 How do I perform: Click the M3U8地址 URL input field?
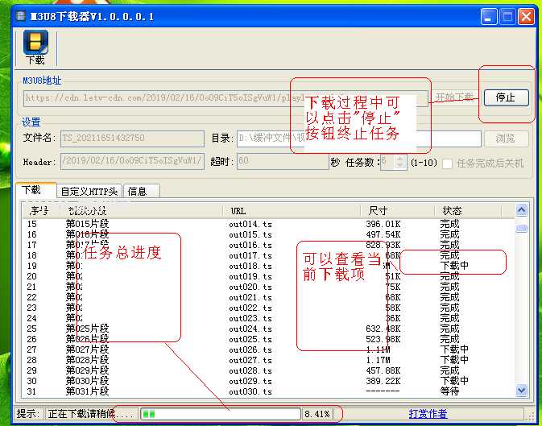click(153, 98)
